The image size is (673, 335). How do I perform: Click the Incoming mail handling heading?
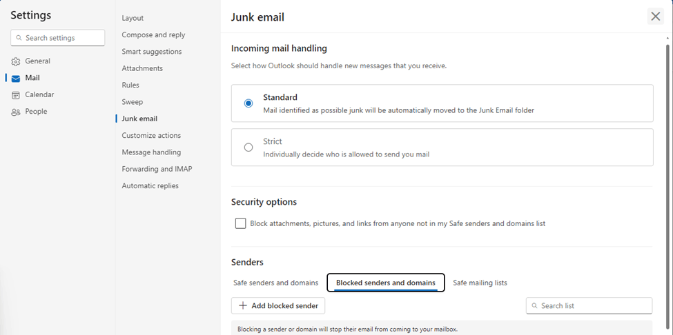pyautogui.click(x=279, y=48)
